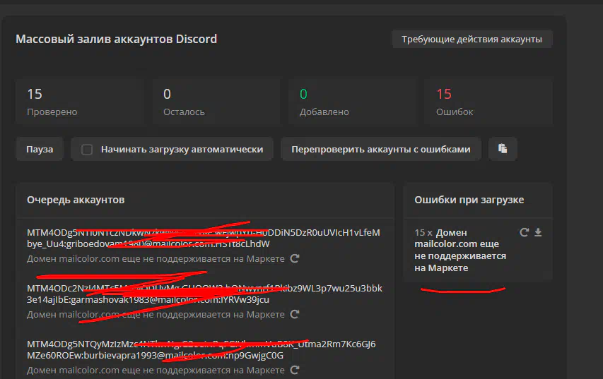Click the 15 Ошибок stat card
The image size is (603, 379).
coord(488,102)
